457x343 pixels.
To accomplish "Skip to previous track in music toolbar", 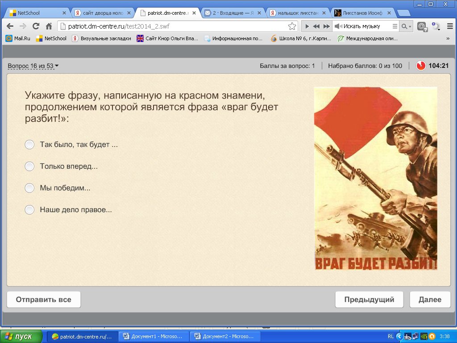I will (x=316, y=26).
